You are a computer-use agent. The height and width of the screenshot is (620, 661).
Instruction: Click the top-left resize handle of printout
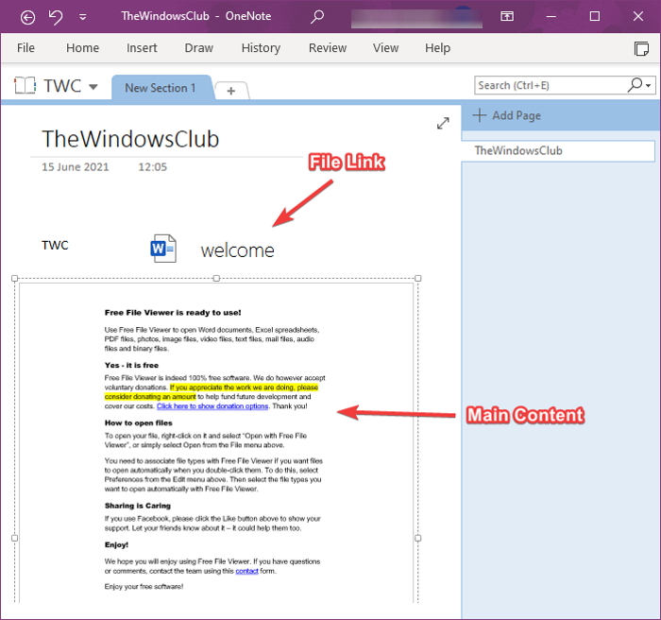[x=15, y=278]
